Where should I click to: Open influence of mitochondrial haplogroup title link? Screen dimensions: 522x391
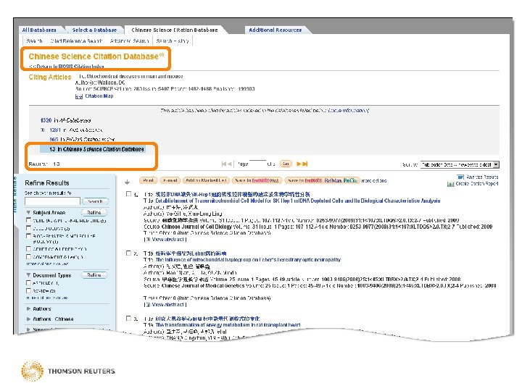click(248, 260)
